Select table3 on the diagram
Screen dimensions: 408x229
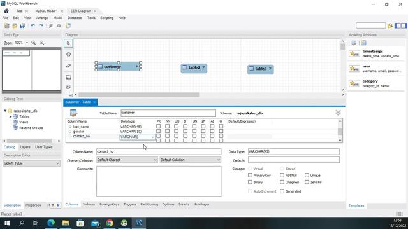(261, 69)
